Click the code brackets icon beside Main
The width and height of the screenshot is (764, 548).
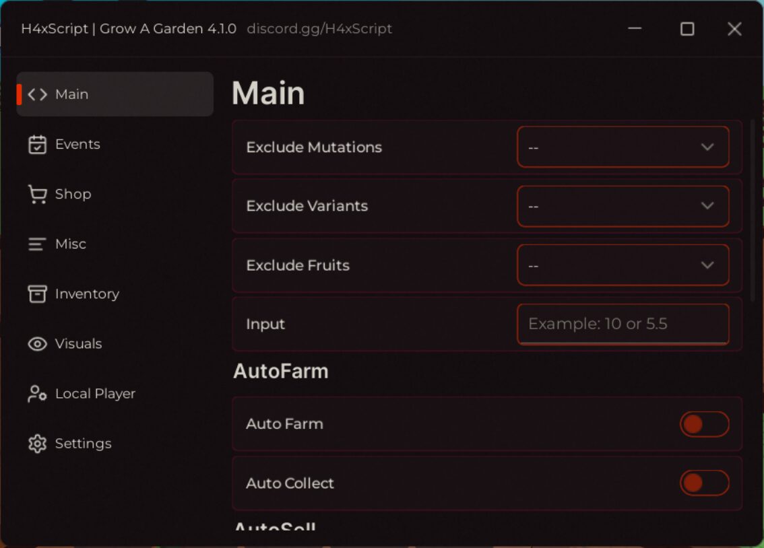click(38, 94)
